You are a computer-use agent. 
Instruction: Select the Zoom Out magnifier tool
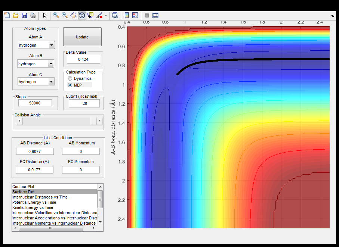(x=65, y=15)
